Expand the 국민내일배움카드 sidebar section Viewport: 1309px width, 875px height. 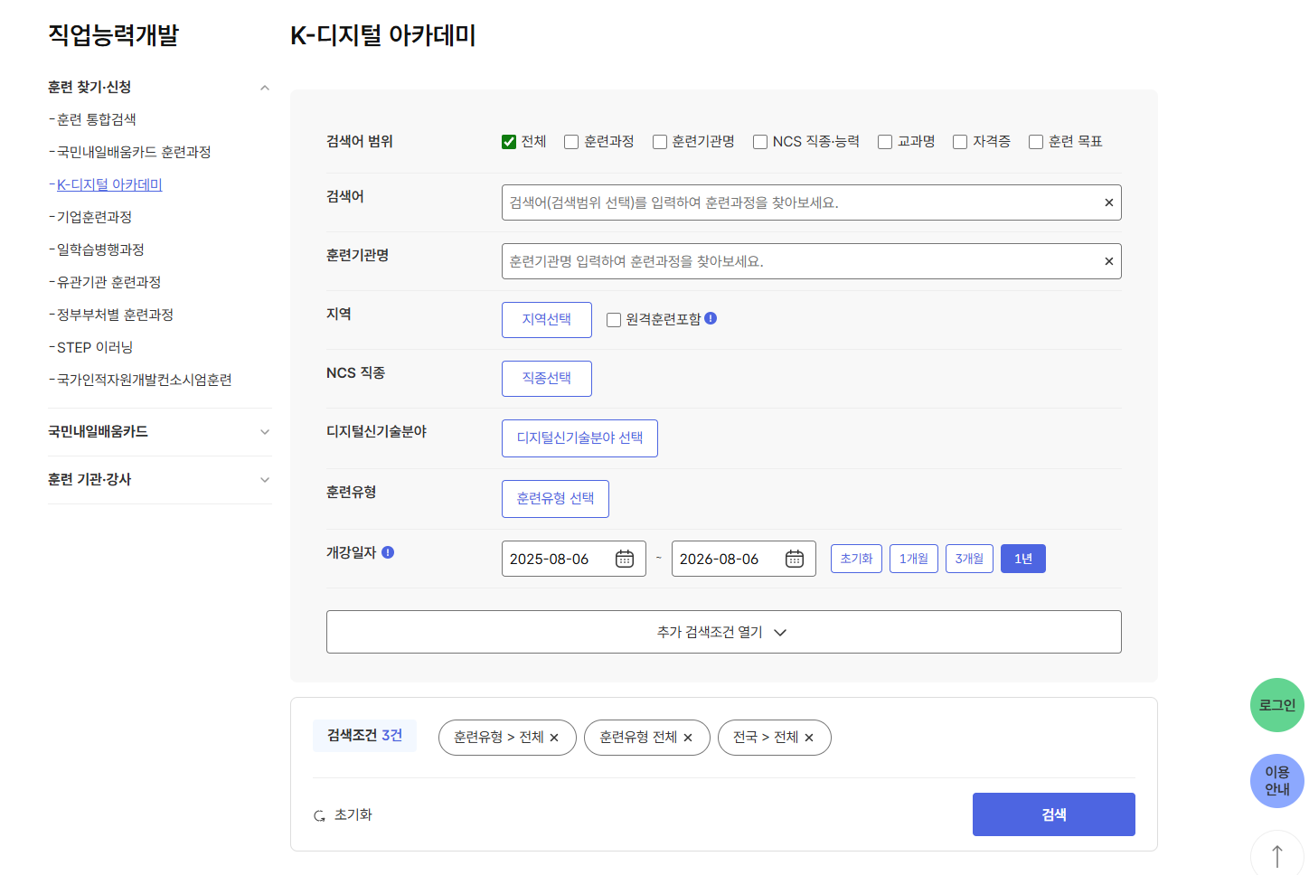(265, 432)
